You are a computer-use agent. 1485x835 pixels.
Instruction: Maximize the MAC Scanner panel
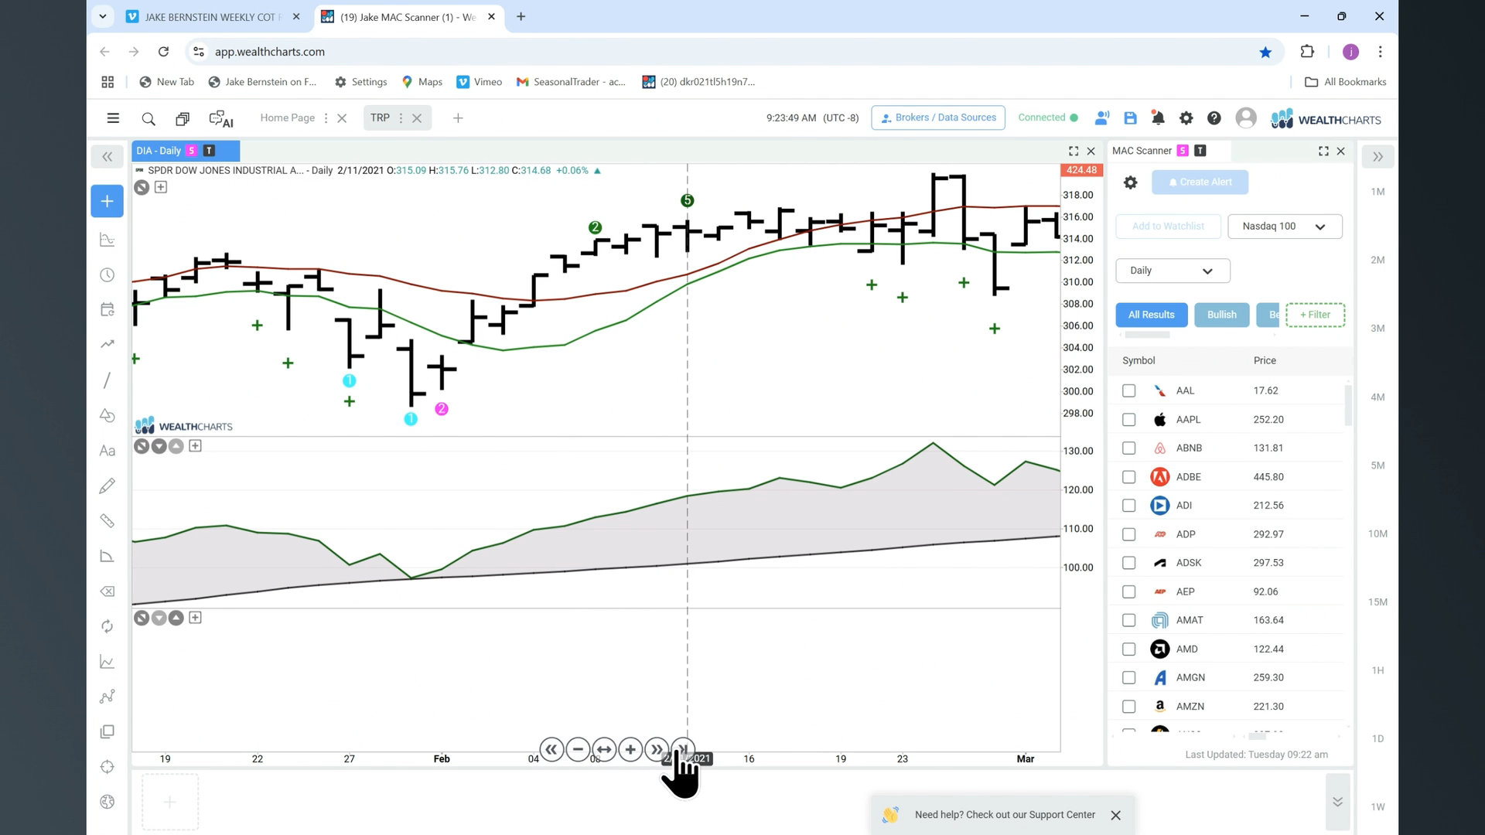[x=1323, y=151]
